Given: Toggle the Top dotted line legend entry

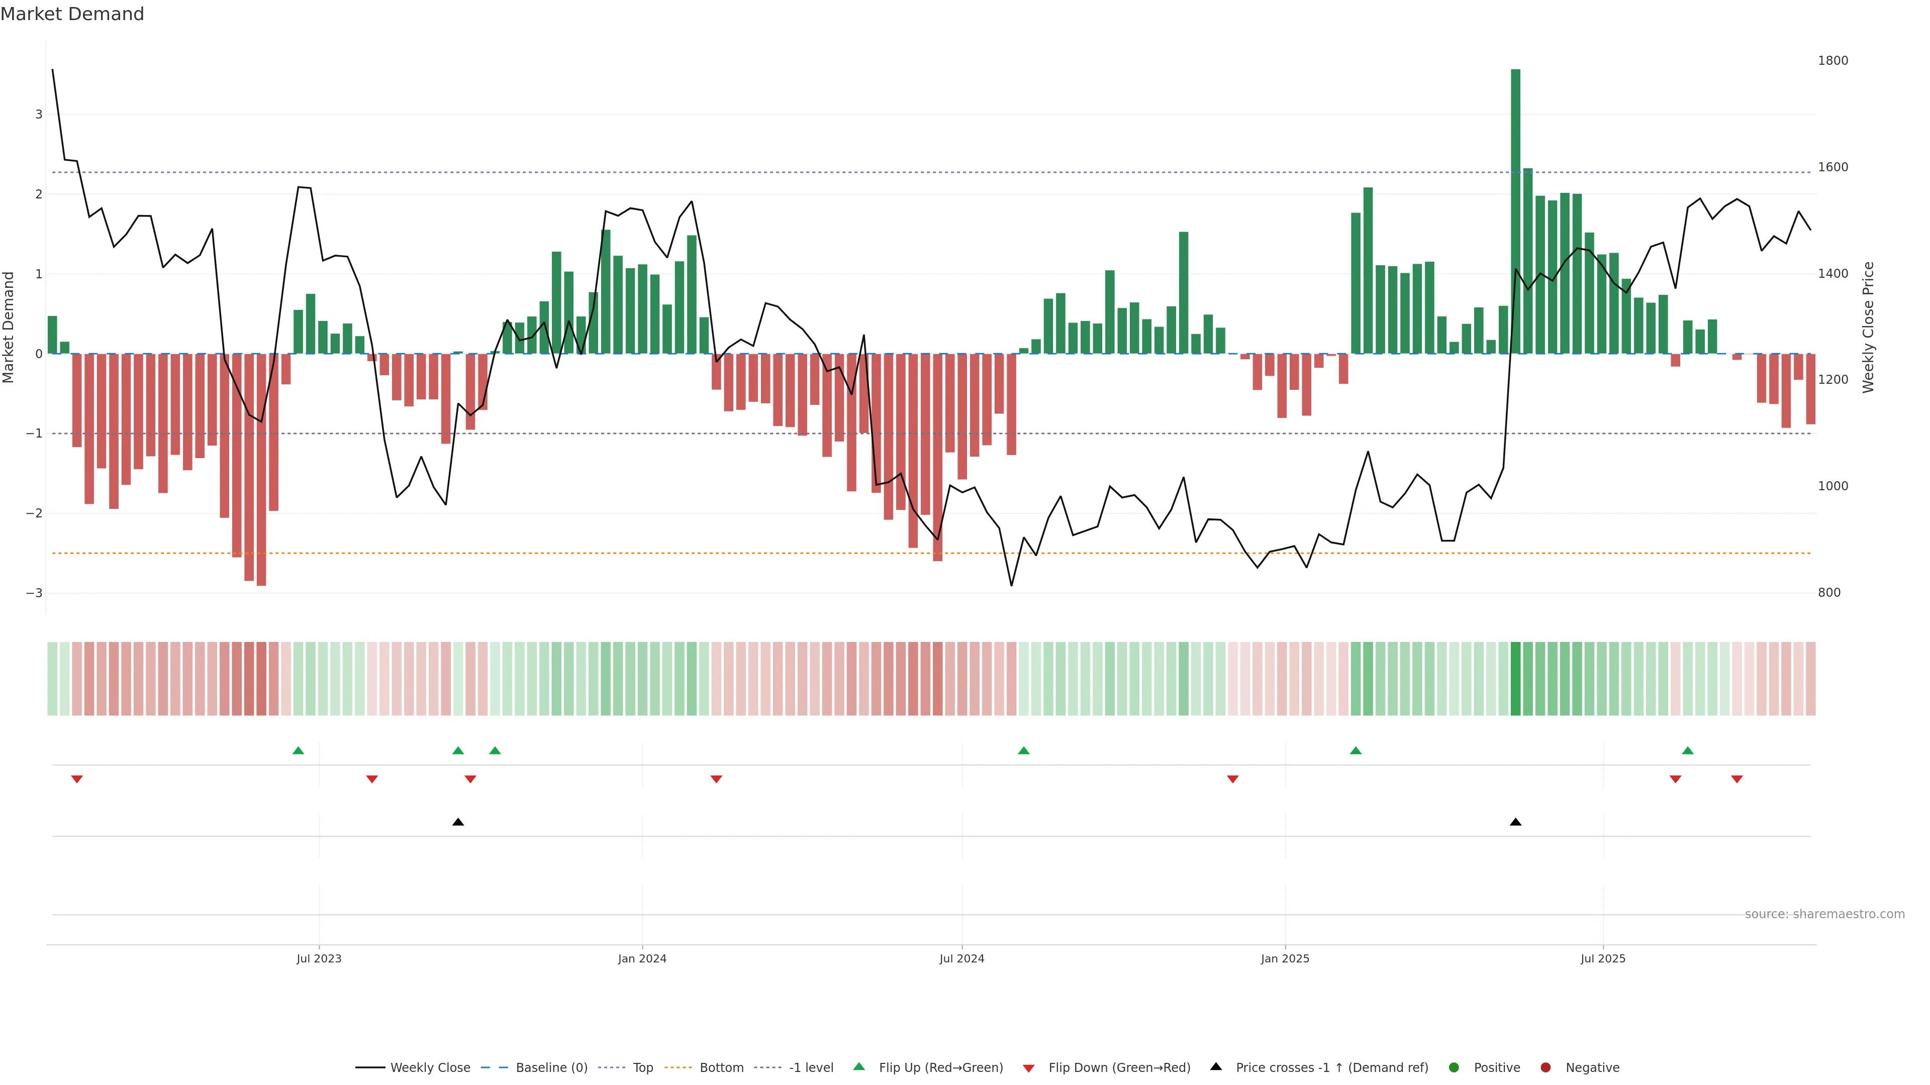Looking at the screenshot, I should click(642, 1067).
